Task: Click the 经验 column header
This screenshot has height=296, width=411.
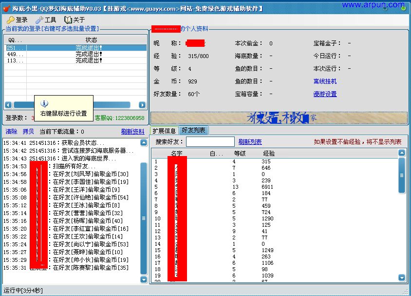Action: point(269,154)
